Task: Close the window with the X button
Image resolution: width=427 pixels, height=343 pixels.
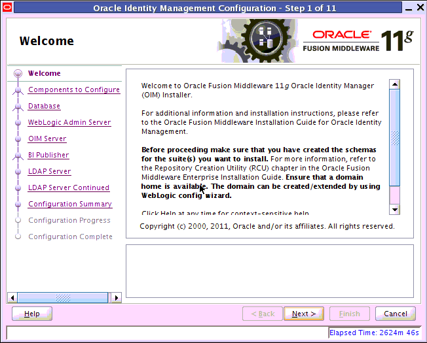Action: click(420, 8)
